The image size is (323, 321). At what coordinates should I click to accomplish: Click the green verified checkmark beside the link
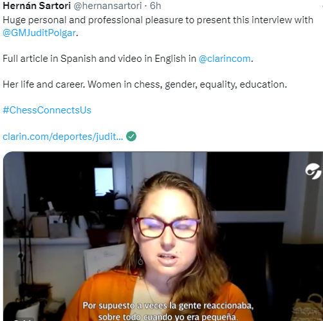point(131,136)
